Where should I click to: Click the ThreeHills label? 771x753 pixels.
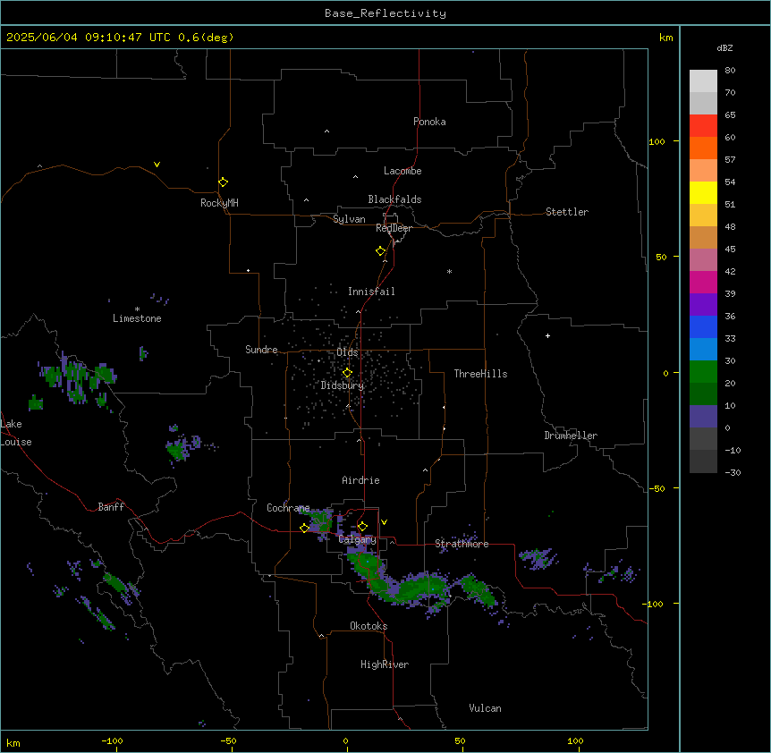480,374
